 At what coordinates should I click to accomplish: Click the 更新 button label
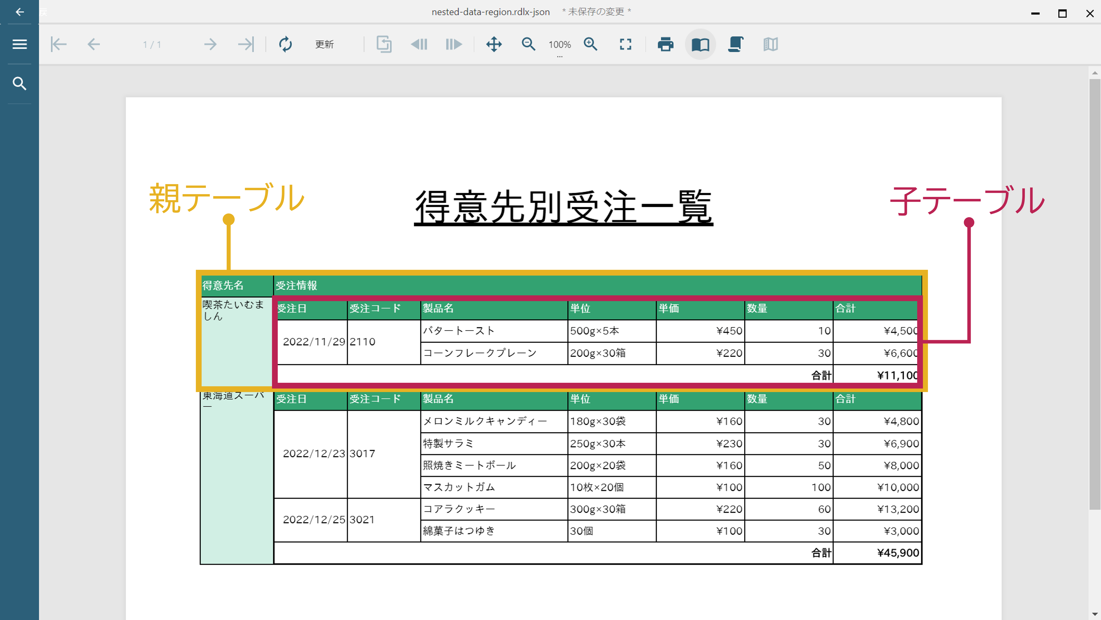tap(324, 45)
